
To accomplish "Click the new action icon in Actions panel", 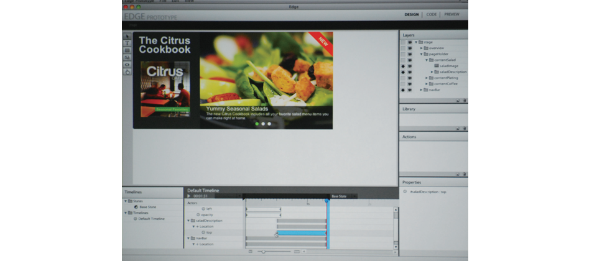I will tap(458, 174).
